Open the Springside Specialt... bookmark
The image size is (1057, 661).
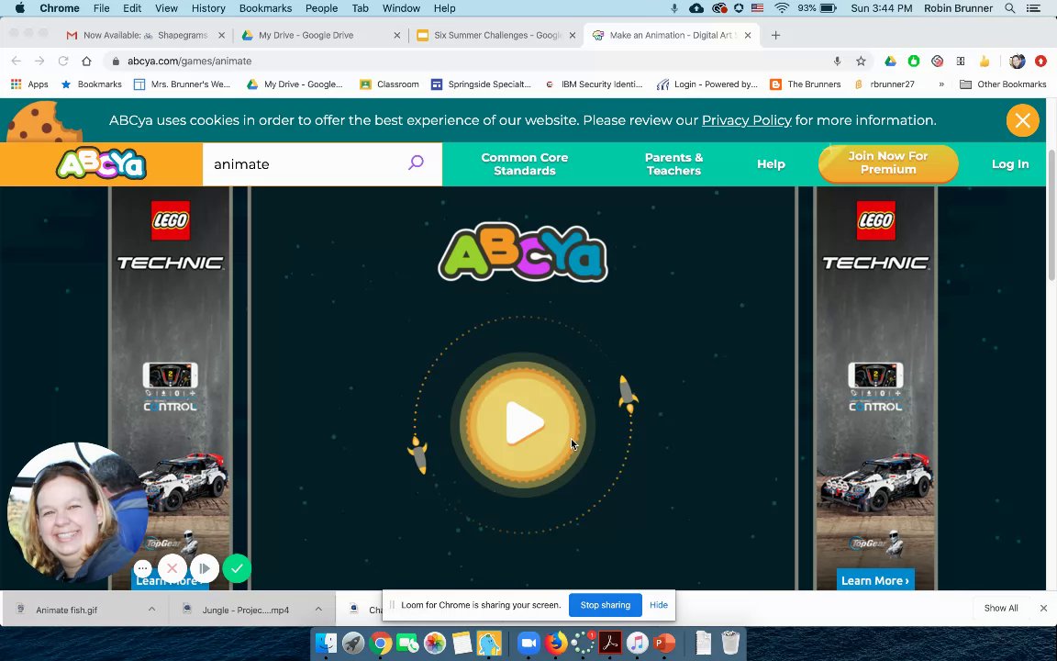482,84
